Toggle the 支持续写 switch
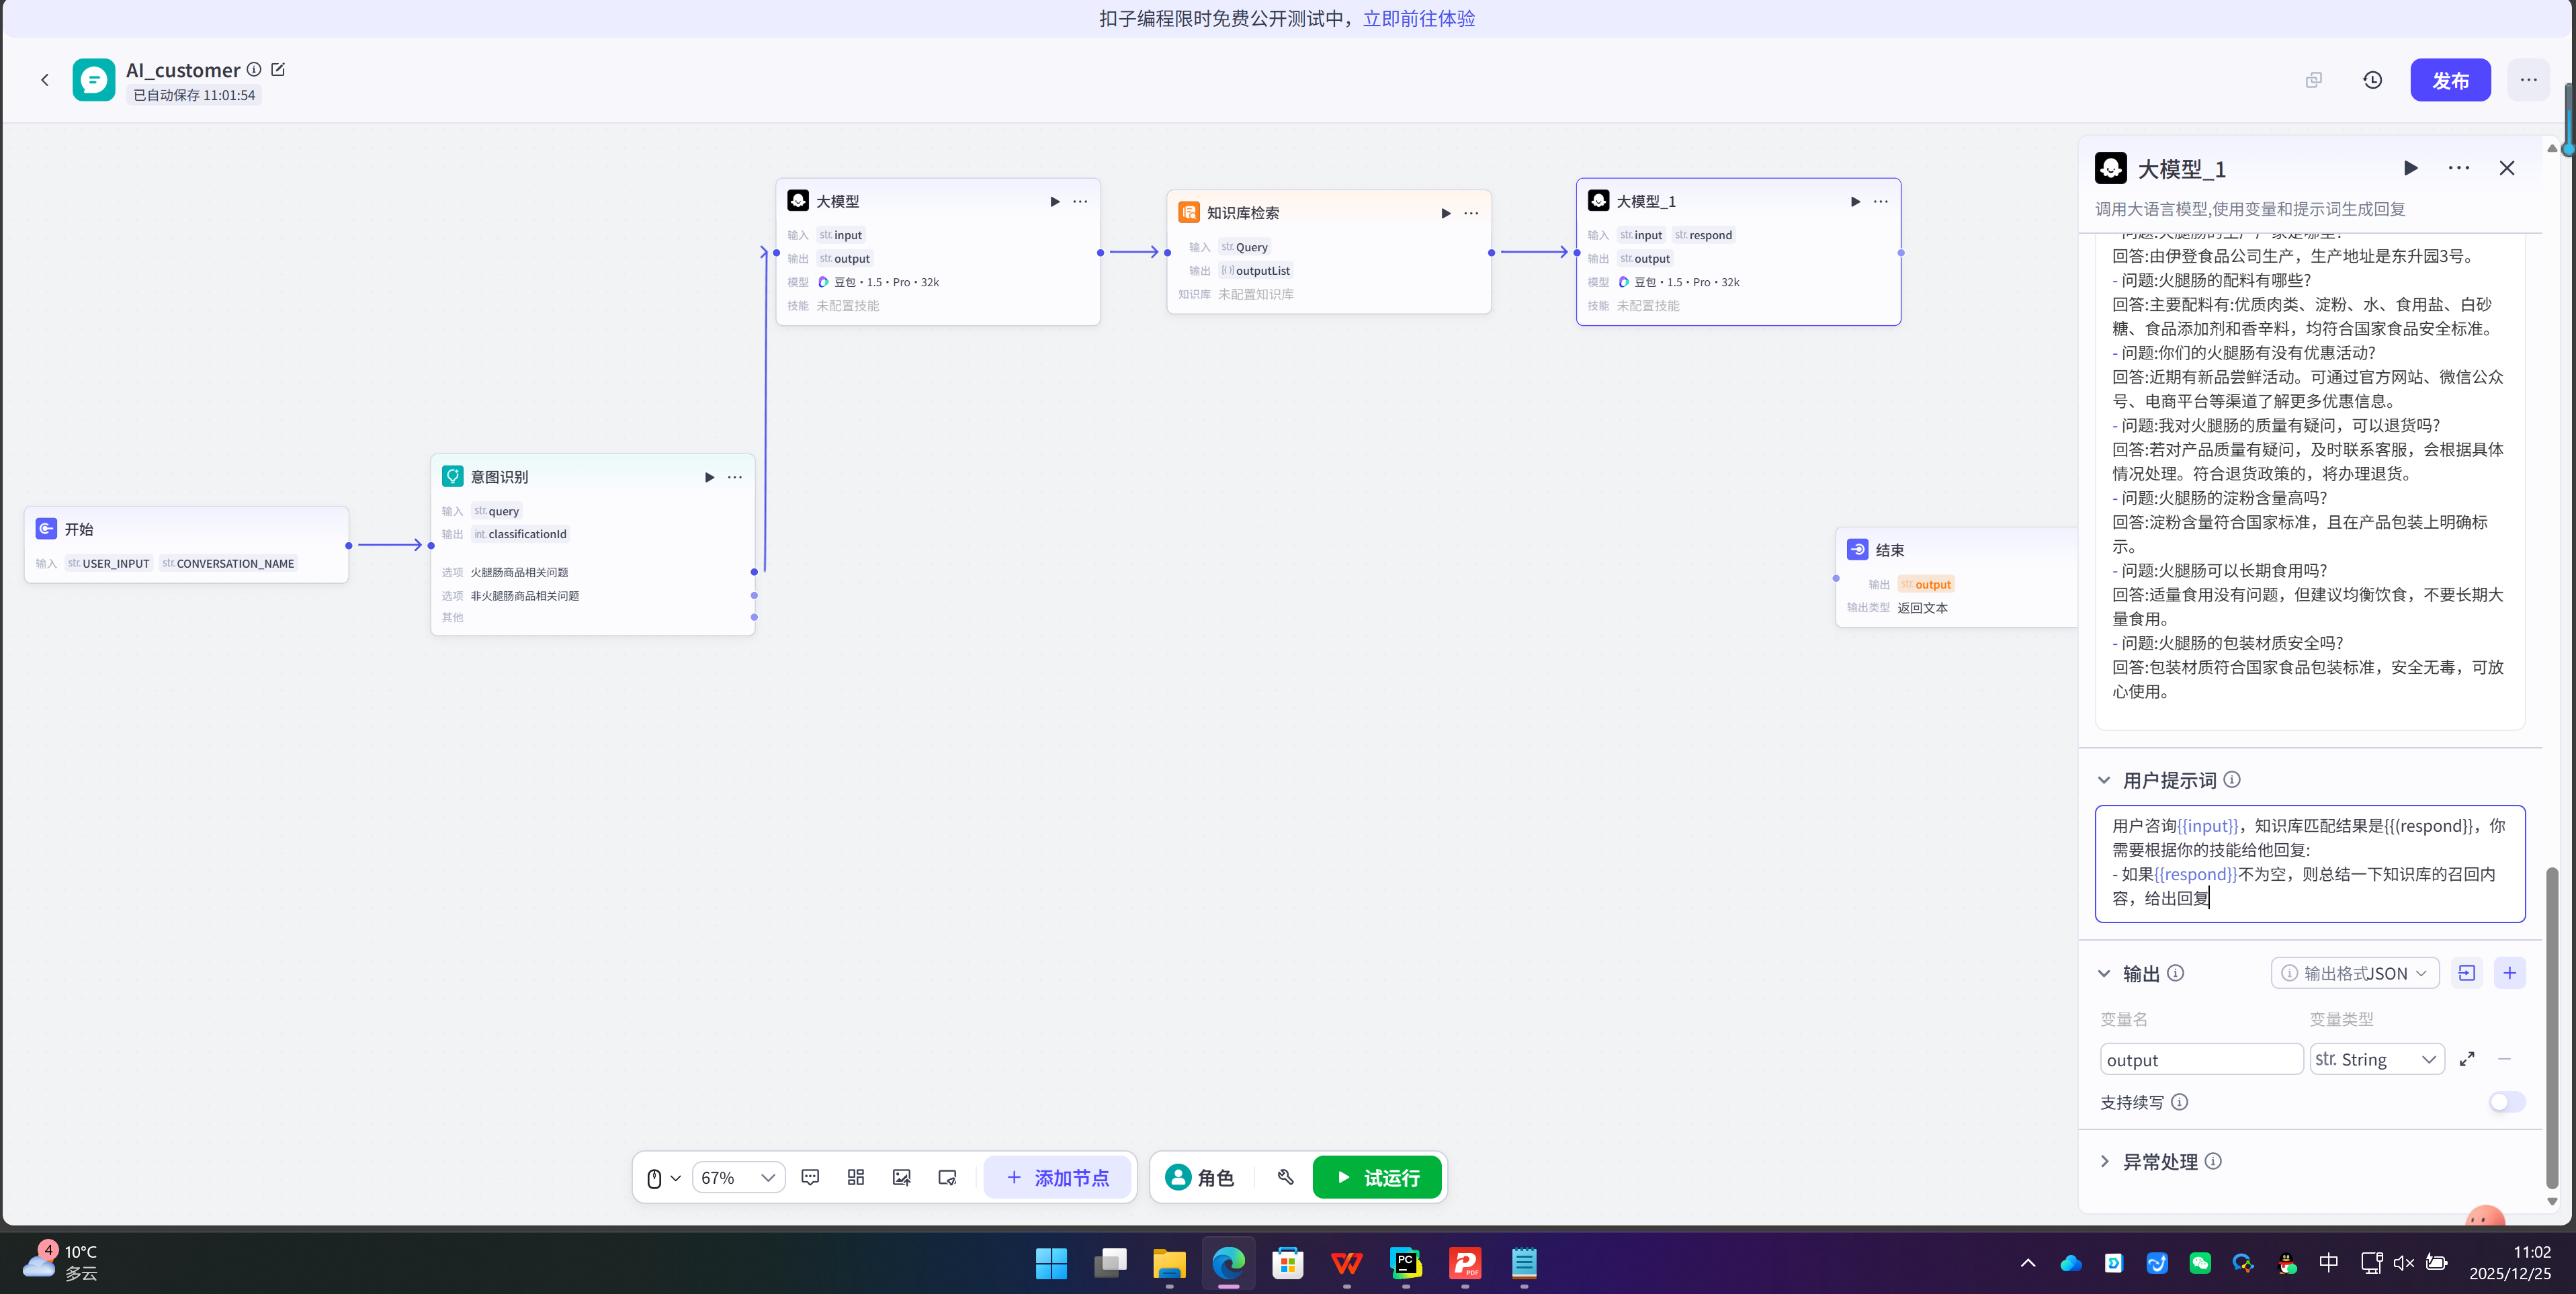The width and height of the screenshot is (2576, 1294). tap(2506, 1102)
